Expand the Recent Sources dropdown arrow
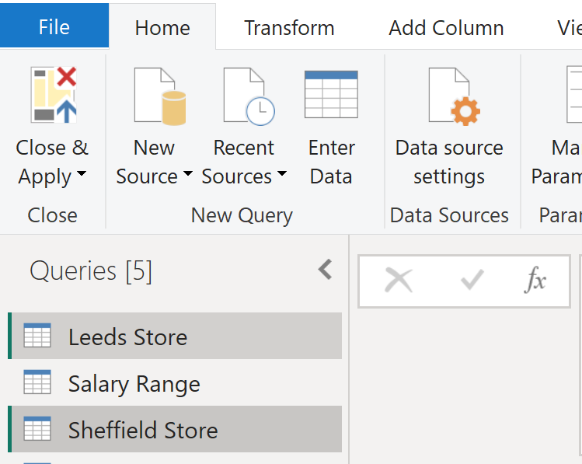Viewport: 582px width, 464px height. (x=281, y=176)
